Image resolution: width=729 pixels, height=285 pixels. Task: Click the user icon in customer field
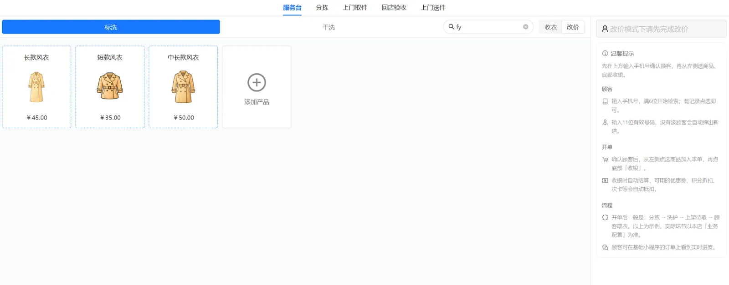(x=605, y=29)
